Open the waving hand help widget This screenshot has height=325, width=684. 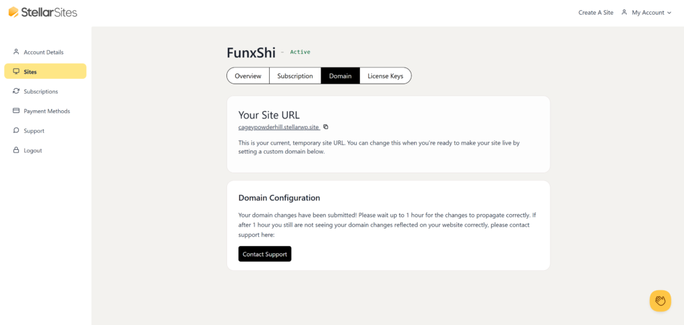pos(660,301)
